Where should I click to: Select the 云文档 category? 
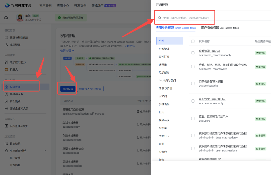(163, 96)
